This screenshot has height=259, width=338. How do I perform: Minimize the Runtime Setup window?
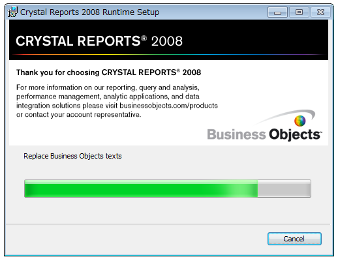[277, 12]
